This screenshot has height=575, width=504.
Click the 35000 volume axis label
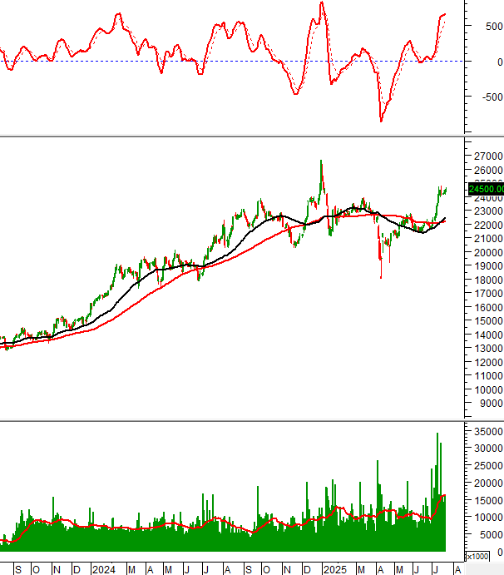(x=488, y=432)
